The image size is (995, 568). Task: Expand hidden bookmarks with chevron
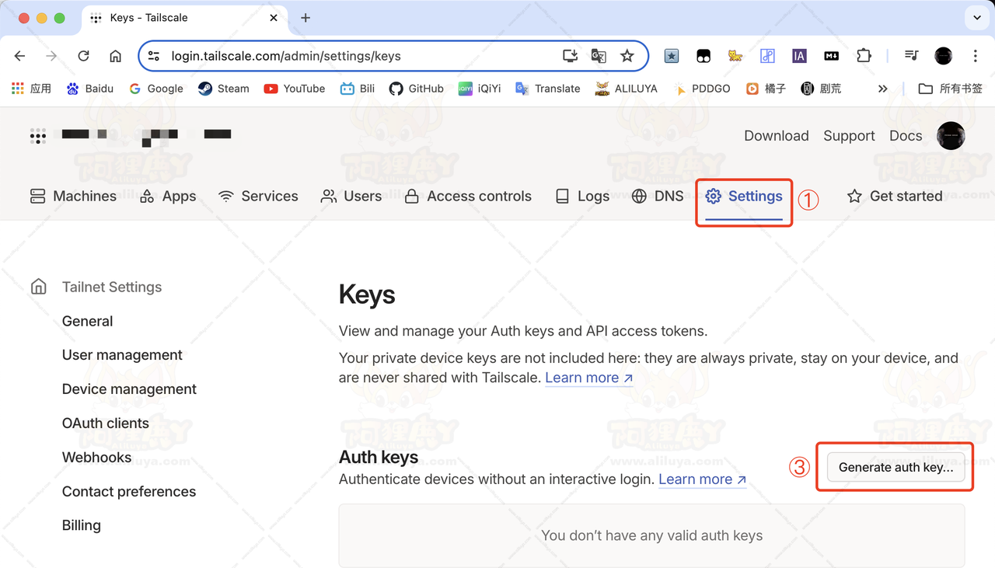point(882,89)
